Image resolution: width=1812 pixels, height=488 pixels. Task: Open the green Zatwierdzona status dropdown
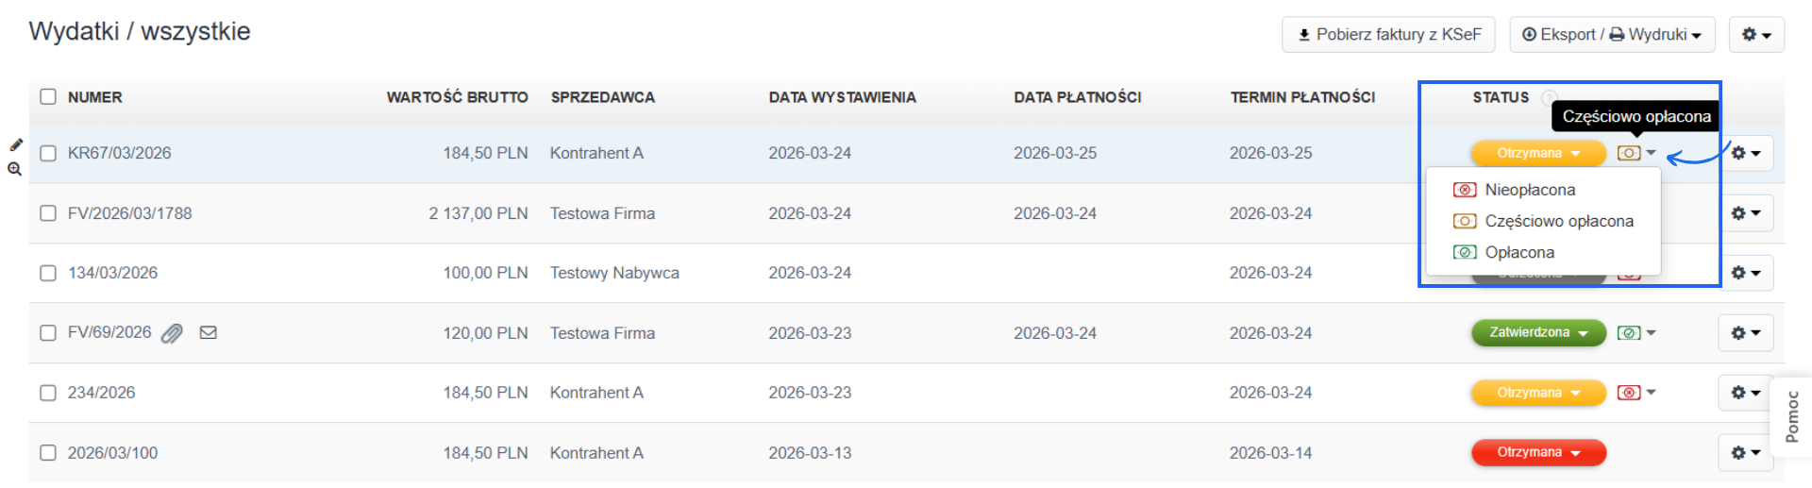(x=1538, y=333)
